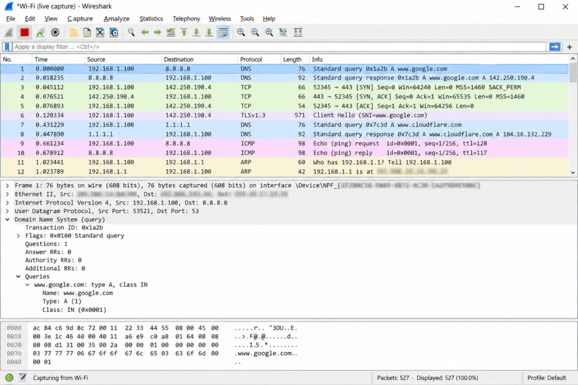Select packet 7 DNS query for www.cloudflare.com
Image resolution: width=578 pixels, height=385 pixels.
tap(284, 125)
